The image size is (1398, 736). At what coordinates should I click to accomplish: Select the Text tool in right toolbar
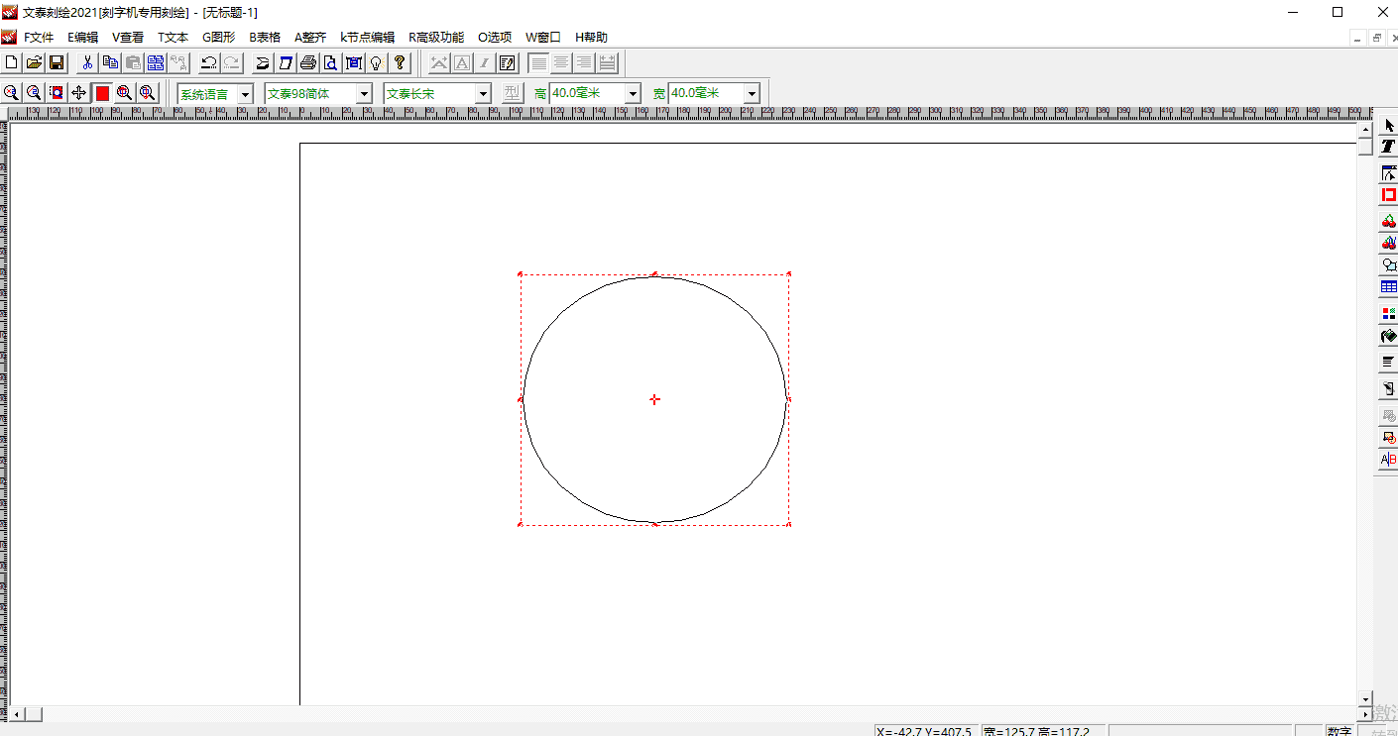click(x=1388, y=147)
